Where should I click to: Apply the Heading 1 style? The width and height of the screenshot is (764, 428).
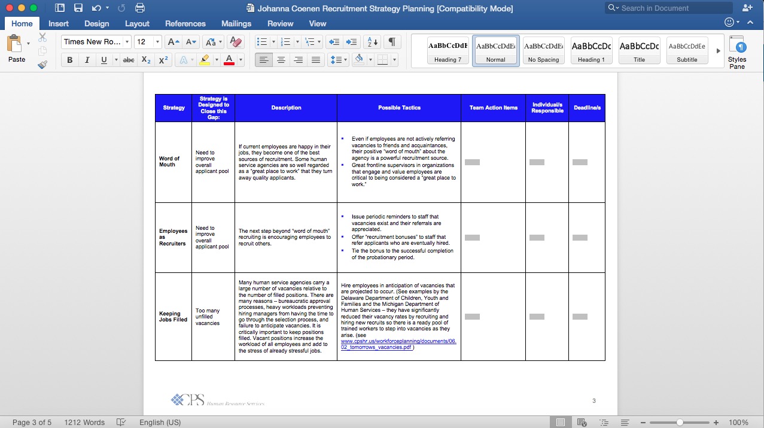click(x=591, y=50)
